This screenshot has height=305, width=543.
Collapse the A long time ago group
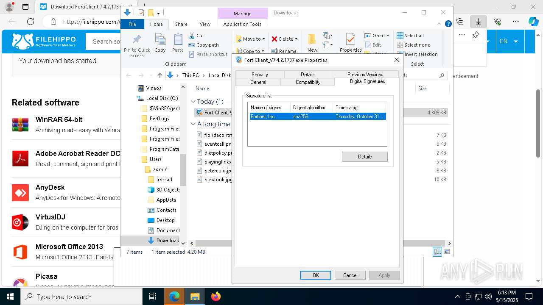click(193, 124)
